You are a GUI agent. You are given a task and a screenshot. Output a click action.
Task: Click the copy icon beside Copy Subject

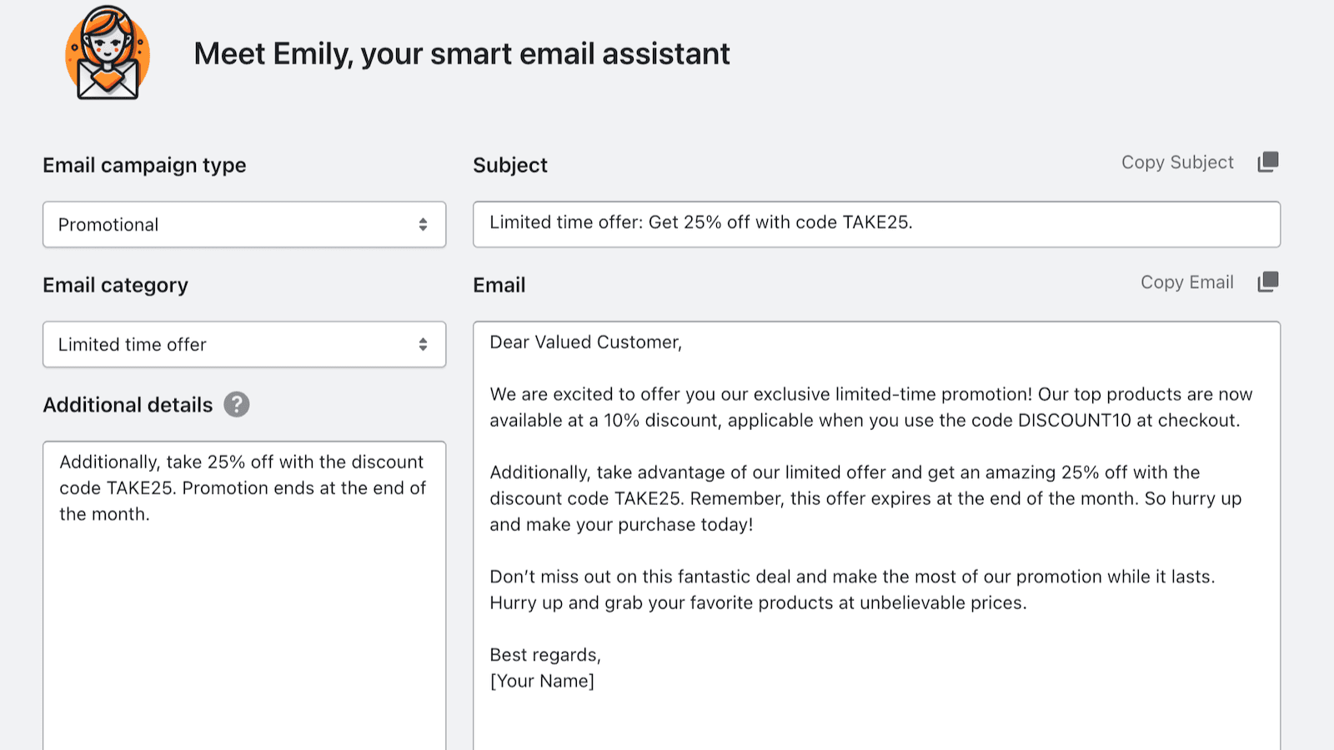point(1267,161)
